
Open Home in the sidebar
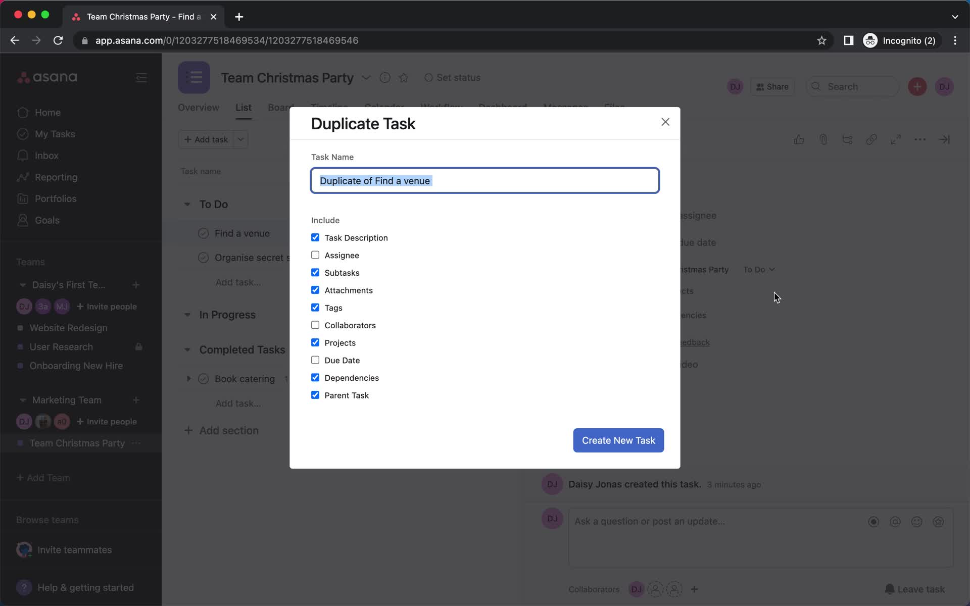coord(47,113)
